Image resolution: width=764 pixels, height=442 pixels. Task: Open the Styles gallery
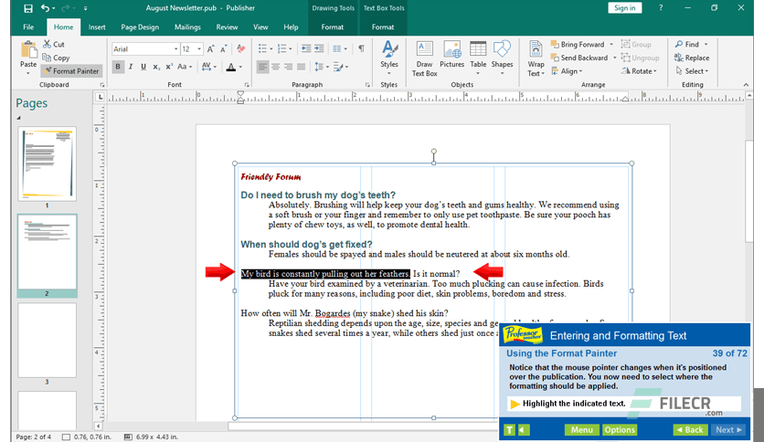point(388,58)
